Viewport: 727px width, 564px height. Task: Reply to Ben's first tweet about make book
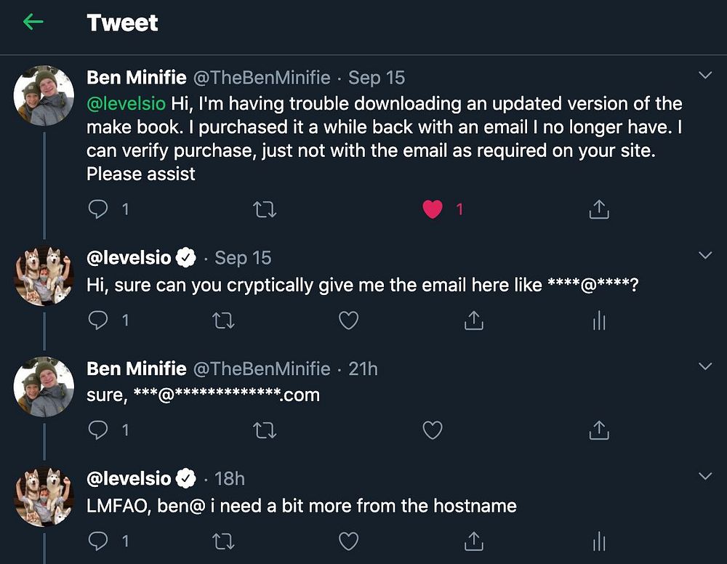pos(98,209)
